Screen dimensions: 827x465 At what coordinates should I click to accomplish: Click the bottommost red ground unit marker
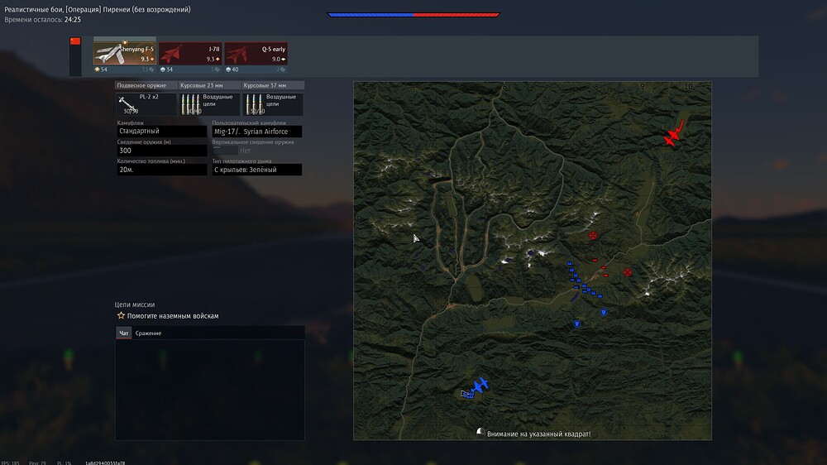(x=605, y=276)
